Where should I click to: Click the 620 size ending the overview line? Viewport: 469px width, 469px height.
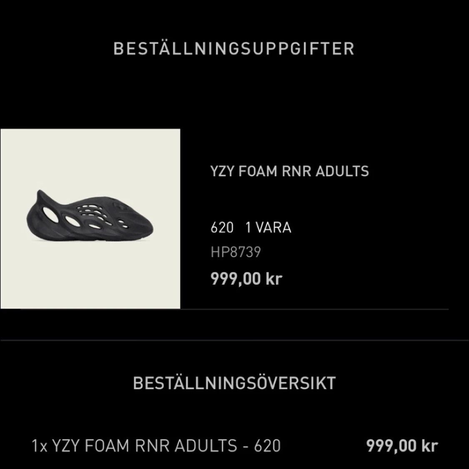click(x=267, y=446)
